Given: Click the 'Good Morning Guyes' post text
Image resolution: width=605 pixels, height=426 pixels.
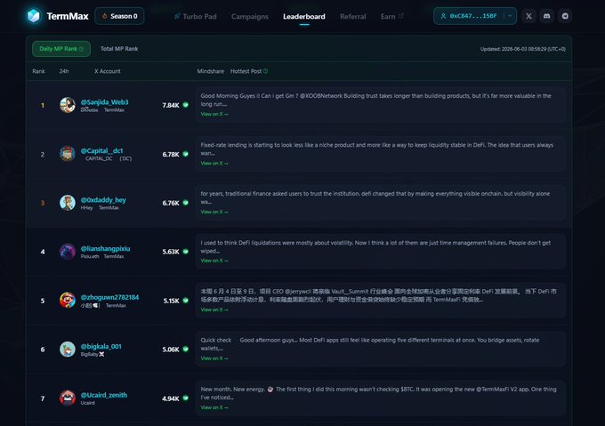Looking at the screenshot, I should [x=375, y=100].
